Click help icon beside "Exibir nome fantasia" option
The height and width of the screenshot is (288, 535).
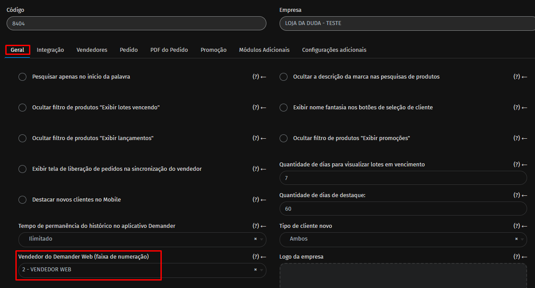517,108
